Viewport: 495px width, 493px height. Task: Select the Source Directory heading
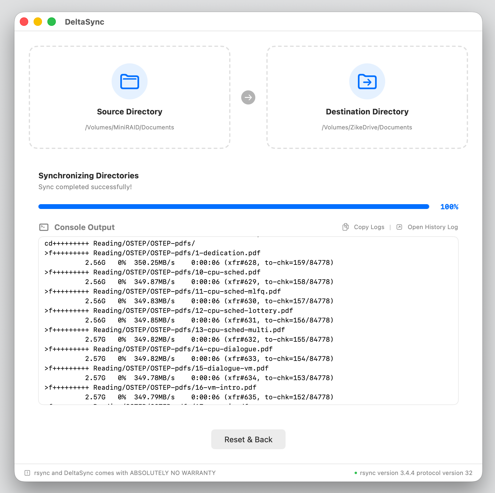pyautogui.click(x=130, y=112)
